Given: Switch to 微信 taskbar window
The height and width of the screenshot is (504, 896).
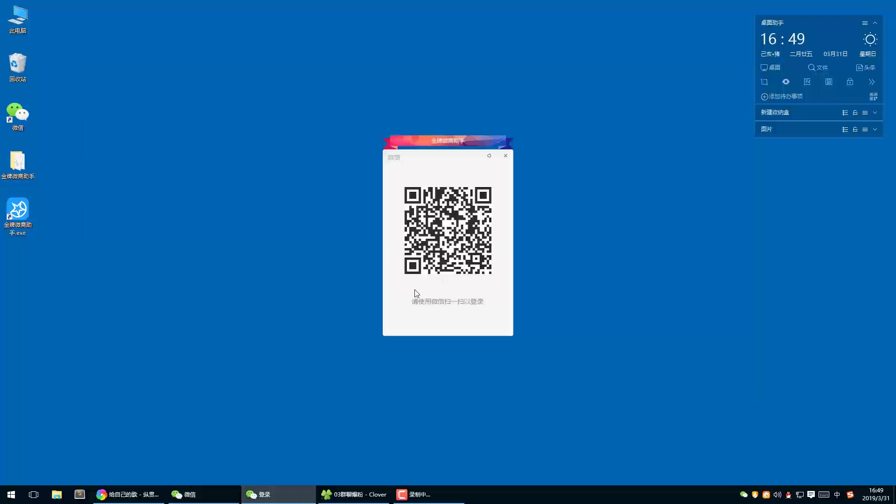Looking at the screenshot, I should [204, 495].
